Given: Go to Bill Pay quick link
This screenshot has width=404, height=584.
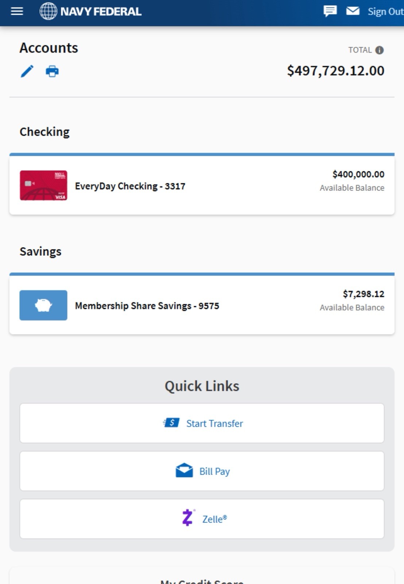Looking at the screenshot, I should point(214,471).
